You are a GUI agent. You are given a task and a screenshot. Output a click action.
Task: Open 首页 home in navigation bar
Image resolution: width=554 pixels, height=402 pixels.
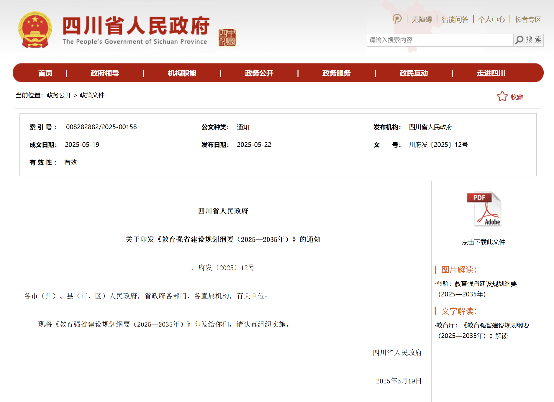tap(45, 73)
